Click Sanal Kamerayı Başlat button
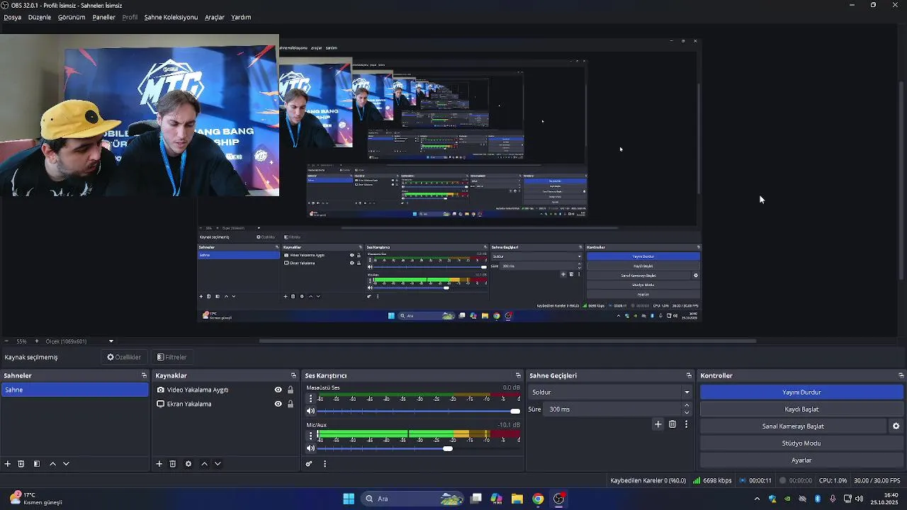Image resolution: width=907 pixels, height=510 pixels. coord(793,426)
